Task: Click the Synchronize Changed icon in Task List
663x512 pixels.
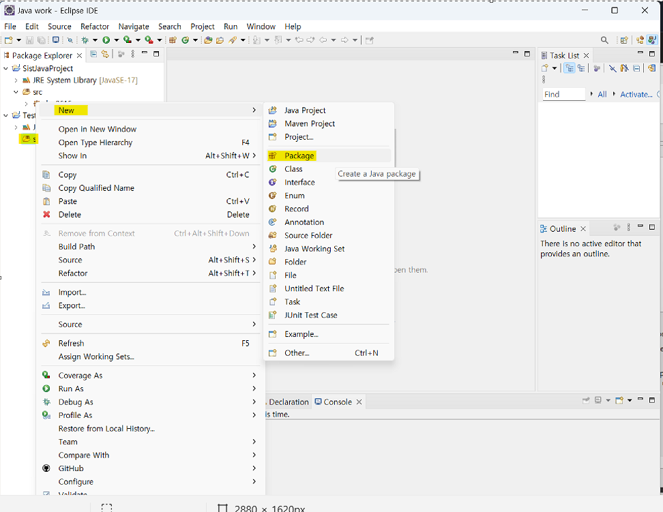Action: point(651,68)
